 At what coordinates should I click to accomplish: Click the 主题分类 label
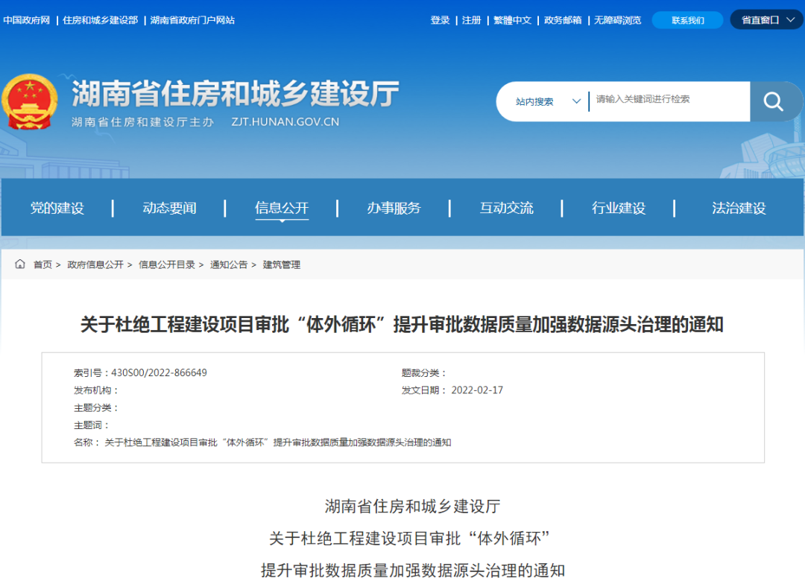point(95,407)
